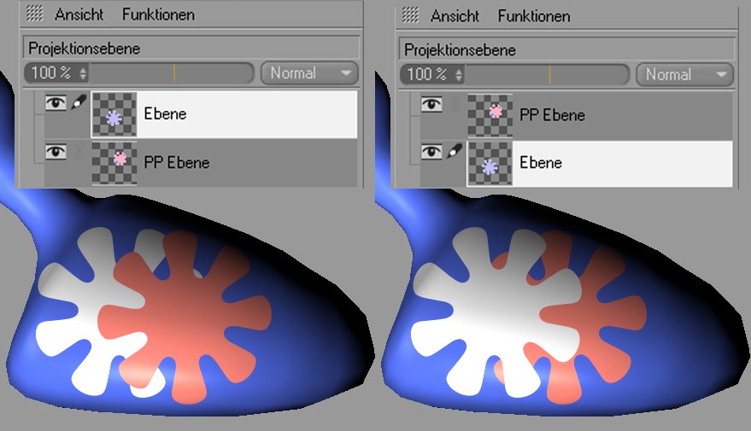Viewport: 751px width, 431px height.
Task: Select the PP Ebene layer name in left panel
Action: [177, 163]
